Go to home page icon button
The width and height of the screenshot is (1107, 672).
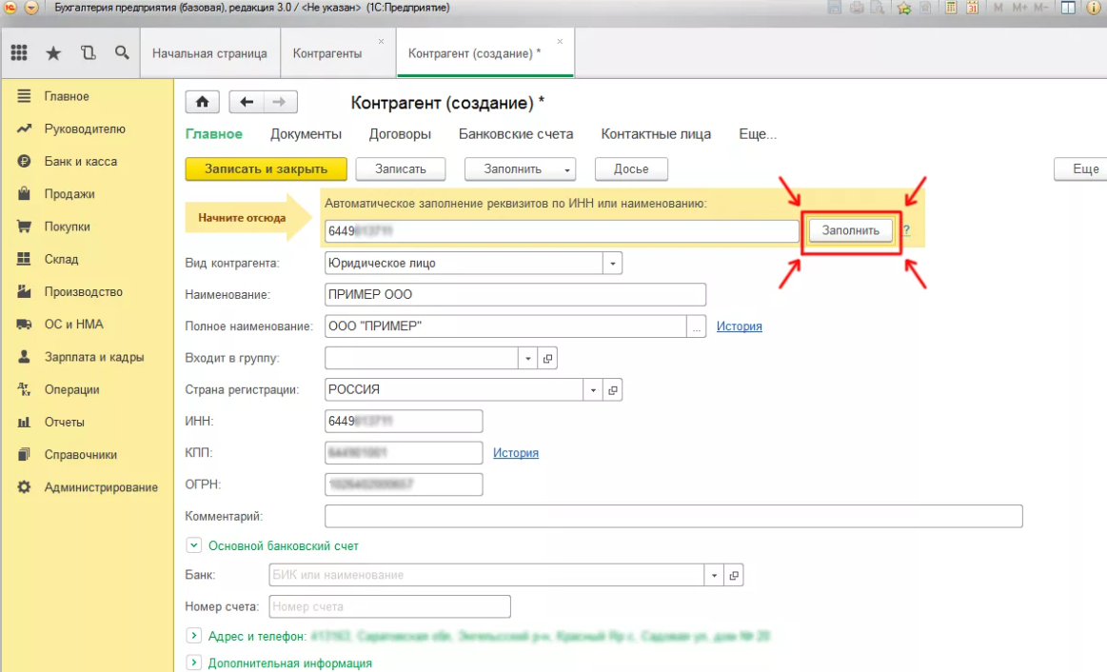click(x=203, y=103)
